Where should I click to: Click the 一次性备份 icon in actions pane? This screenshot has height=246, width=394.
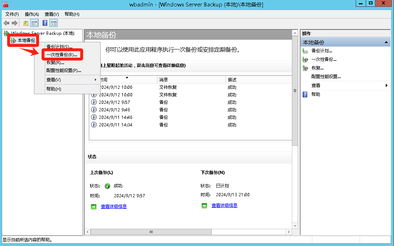(x=305, y=59)
